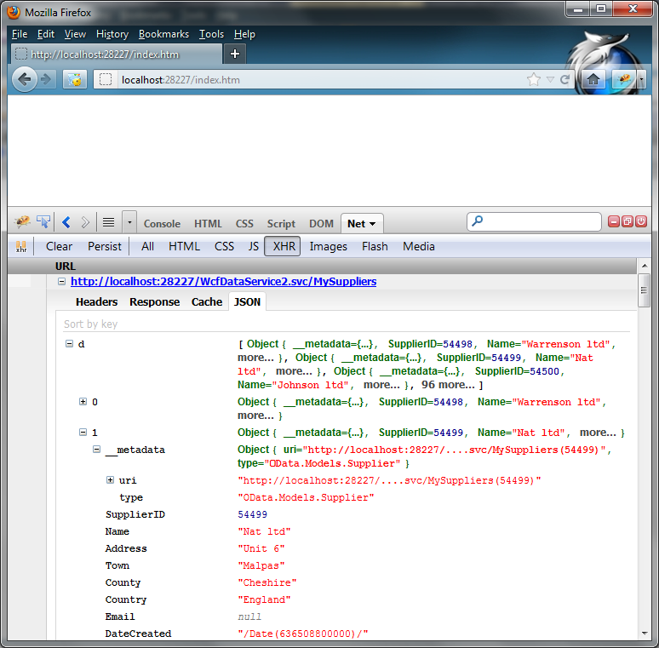The image size is (659, 648).
Task: Click the browser Forward arrow button
Action: (x=47, y=79)
